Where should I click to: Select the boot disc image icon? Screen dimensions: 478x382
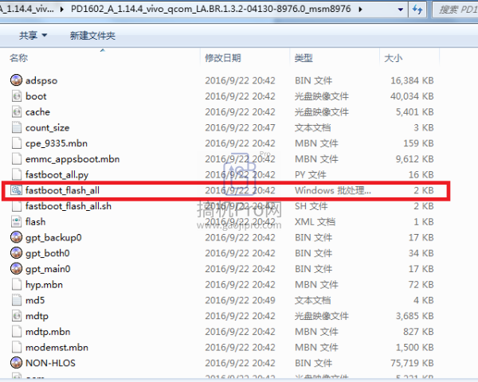coord(16,96)
